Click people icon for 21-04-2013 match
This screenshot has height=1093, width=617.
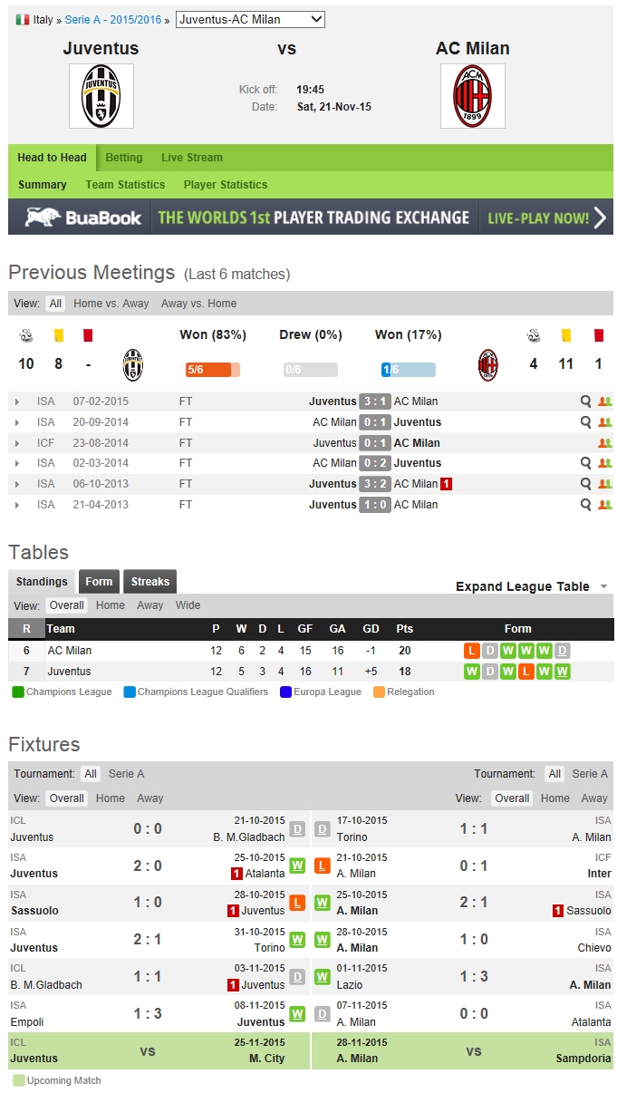coord(605,505)
